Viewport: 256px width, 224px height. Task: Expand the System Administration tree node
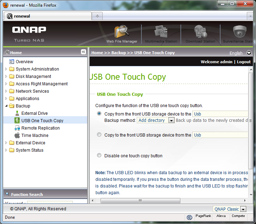[6, 69]
